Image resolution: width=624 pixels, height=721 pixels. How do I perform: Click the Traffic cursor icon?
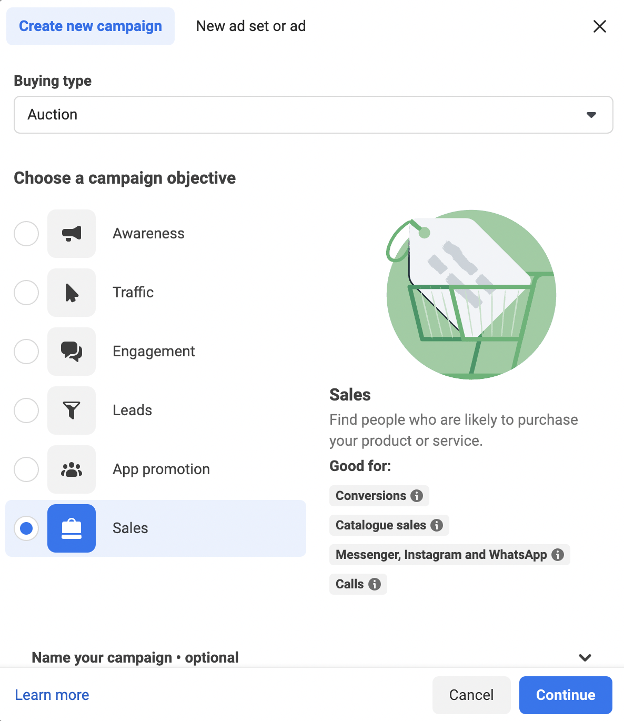tap(72, 293)
